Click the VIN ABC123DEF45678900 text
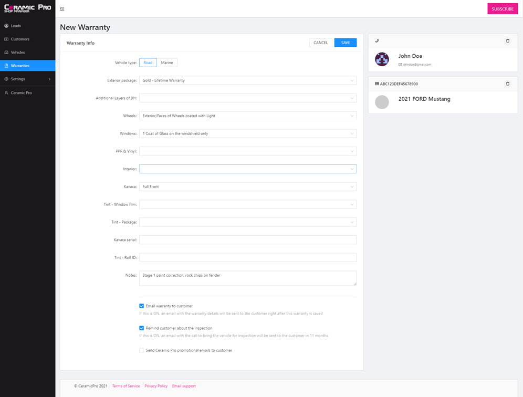 399,84
